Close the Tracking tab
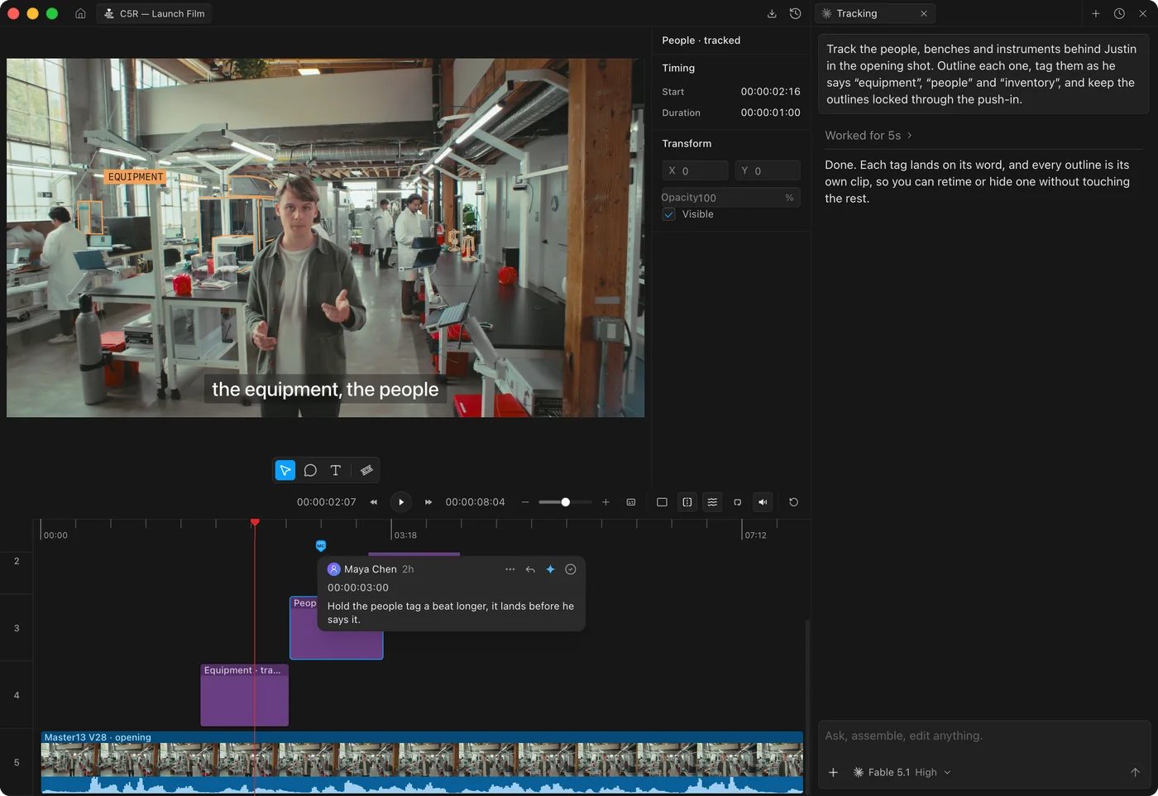Image resolution: width=1158 pixels, height=796 pixels. tap(924, 13)
